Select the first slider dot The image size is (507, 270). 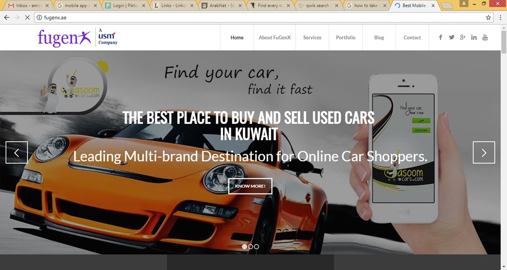[x=244, y=246]
